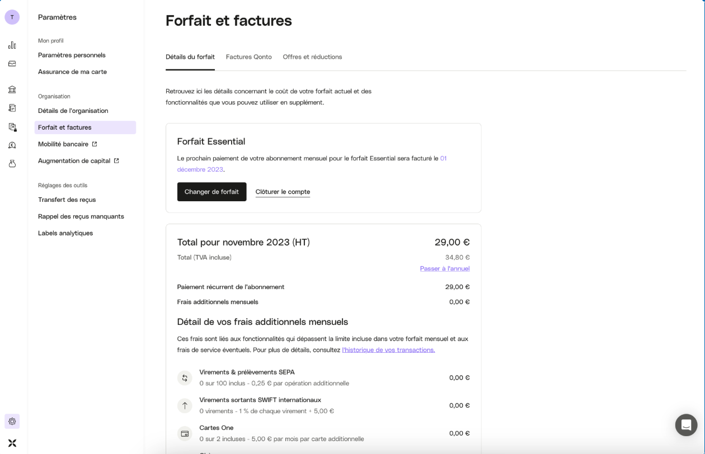Click the Paramètres sidebar title
The height and width of the screenshot is (454, 705).
coord(57,17)
